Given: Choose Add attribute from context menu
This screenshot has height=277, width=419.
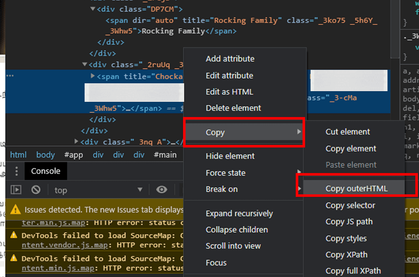Looking at the screenshot, I should coord(230,59).
